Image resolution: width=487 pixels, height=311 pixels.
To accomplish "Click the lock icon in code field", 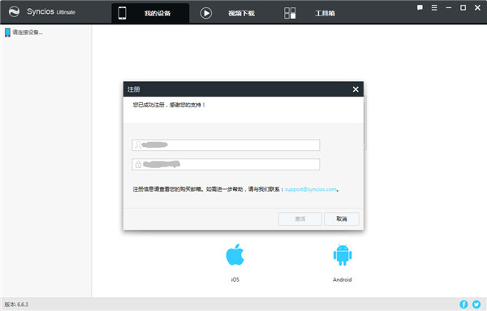I will [138, 164].
